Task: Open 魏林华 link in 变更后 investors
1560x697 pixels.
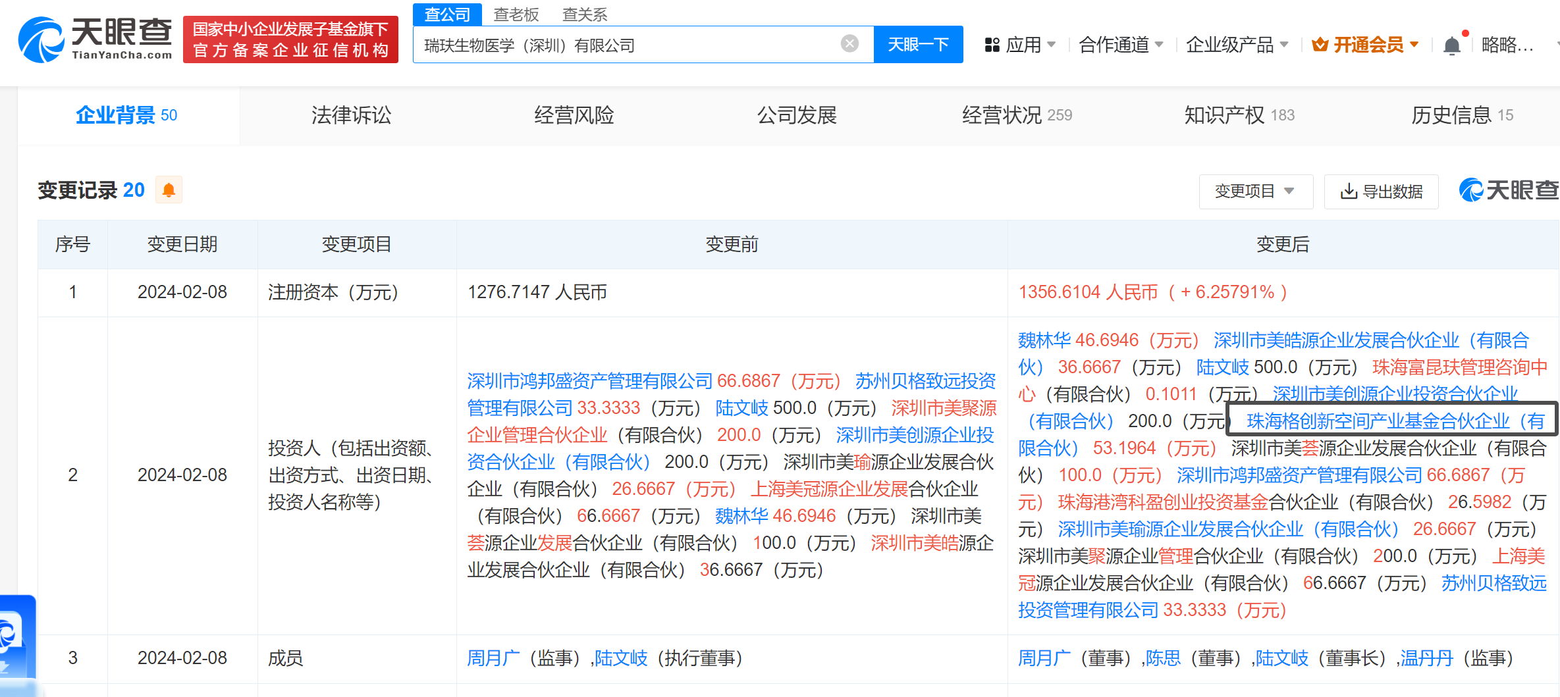Action: click(1044, 340)
